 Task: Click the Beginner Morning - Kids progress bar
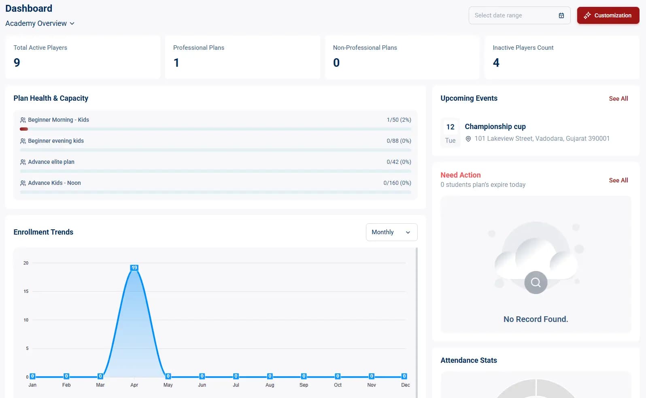click(x=216, y=129)
